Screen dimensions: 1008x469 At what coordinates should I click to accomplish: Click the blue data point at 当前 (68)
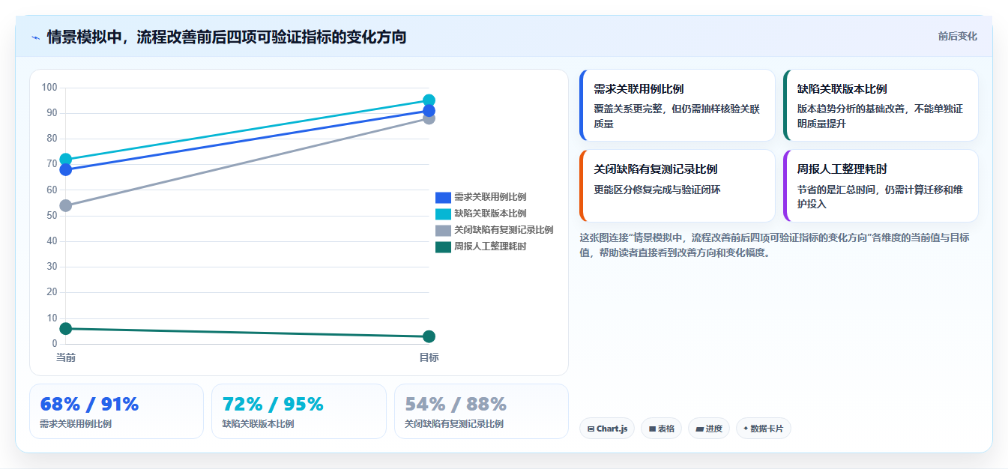pyautogui.click(x=66, y=169)
